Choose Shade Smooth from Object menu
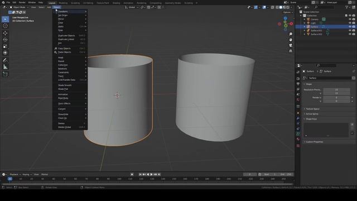Screen dimensions: 357x201 click(x=70, y=85)
